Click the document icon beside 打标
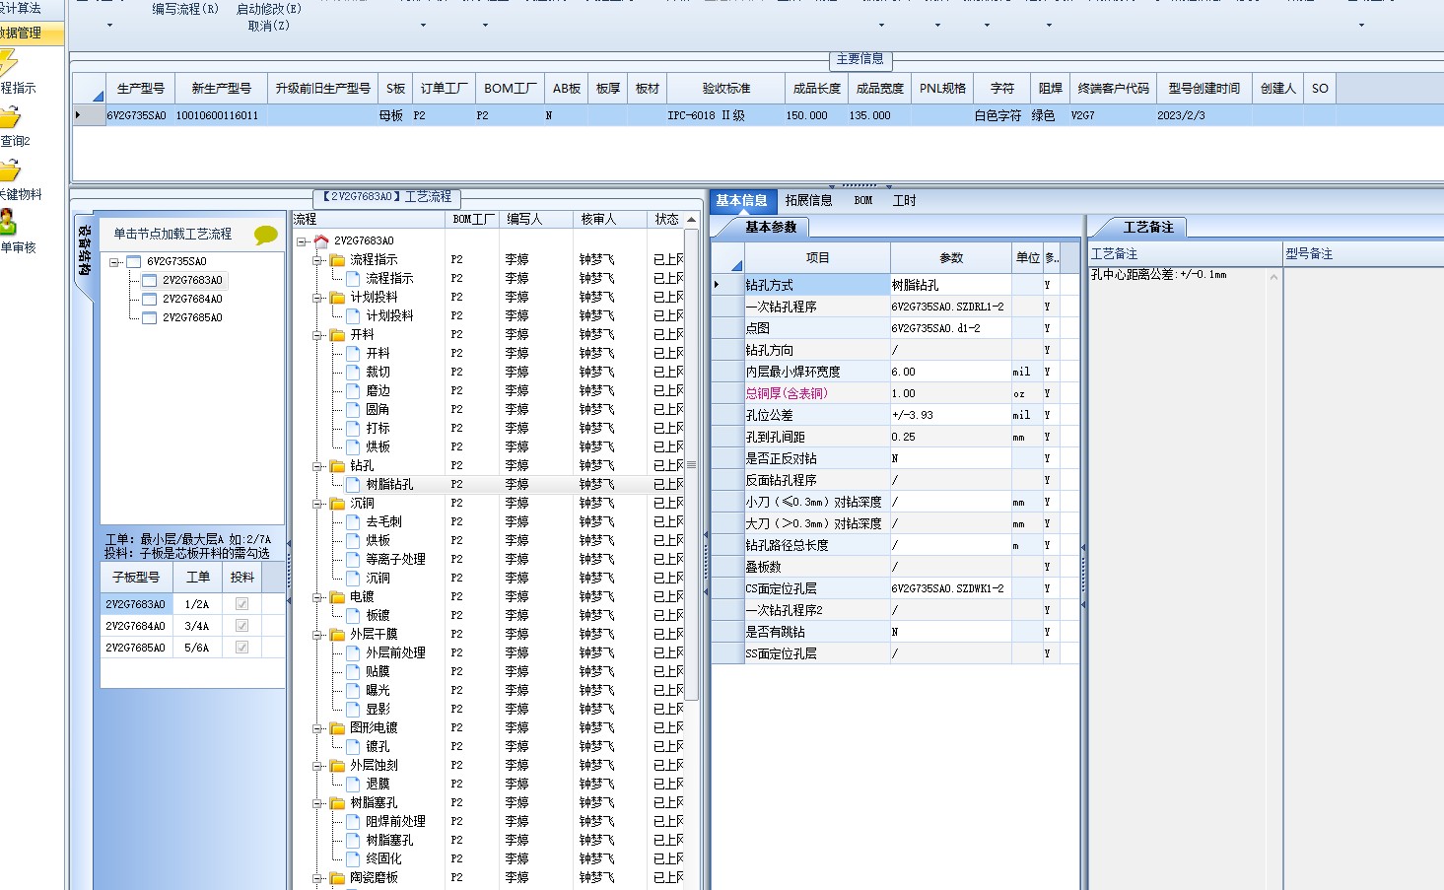 353,428
